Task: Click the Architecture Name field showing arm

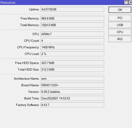Action: coord(72,79)
